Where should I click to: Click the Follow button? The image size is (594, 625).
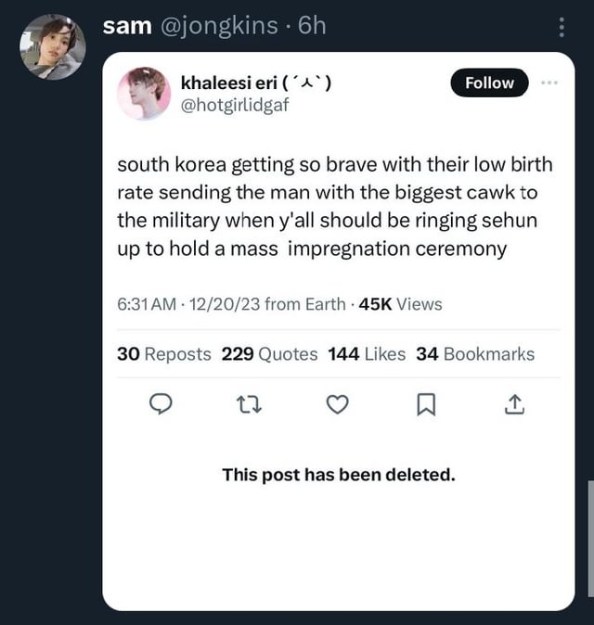(489, 83)
